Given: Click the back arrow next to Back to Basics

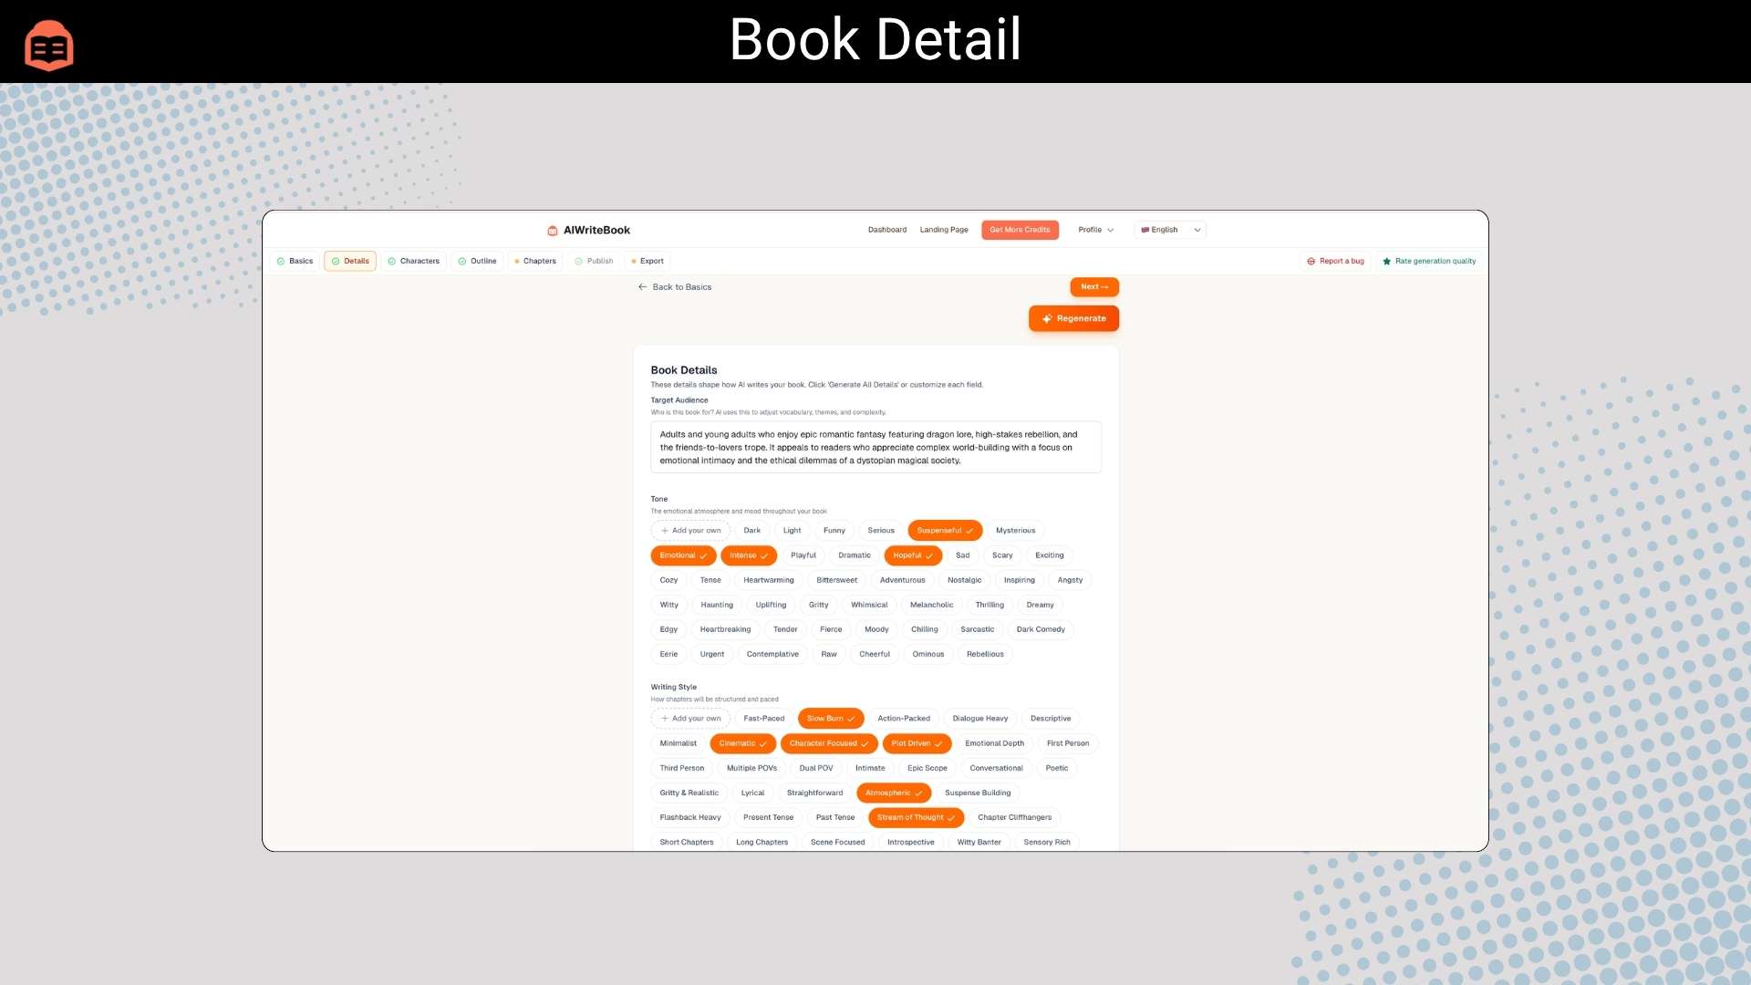Looking at the screenshot, I should (x=642, y=286).
